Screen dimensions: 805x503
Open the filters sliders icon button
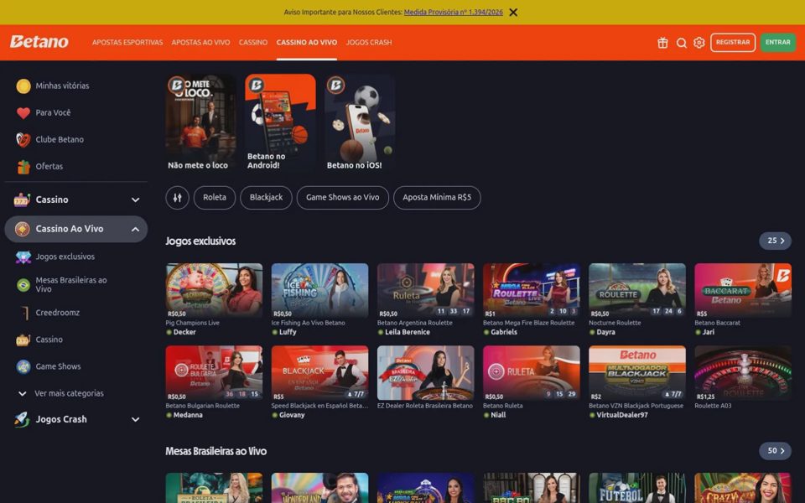coord(177,198)
